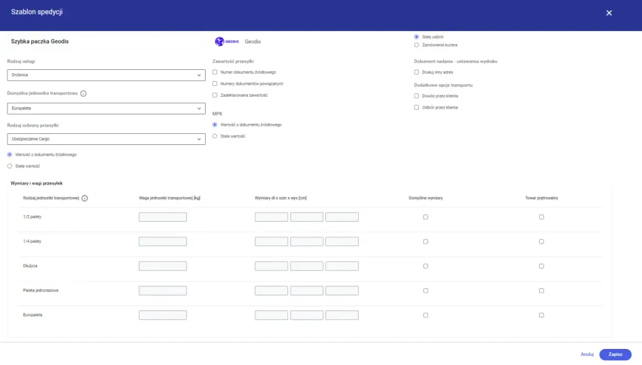
Task: Check Towar piętrowalny for Dłużyca
Action: tap(541, 266)
